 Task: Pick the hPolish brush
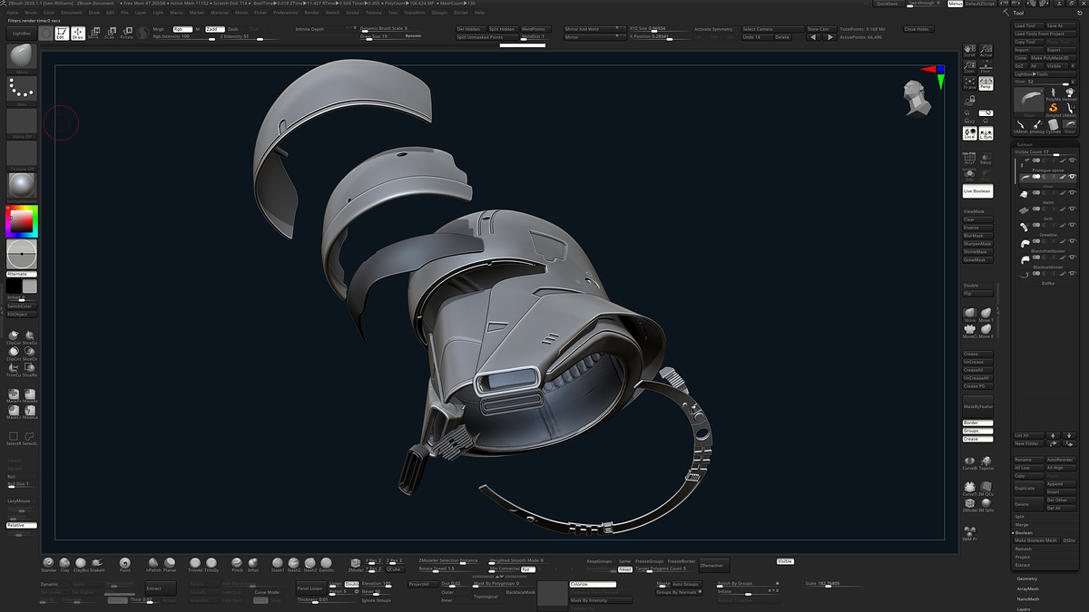click(x=152, y=564)
